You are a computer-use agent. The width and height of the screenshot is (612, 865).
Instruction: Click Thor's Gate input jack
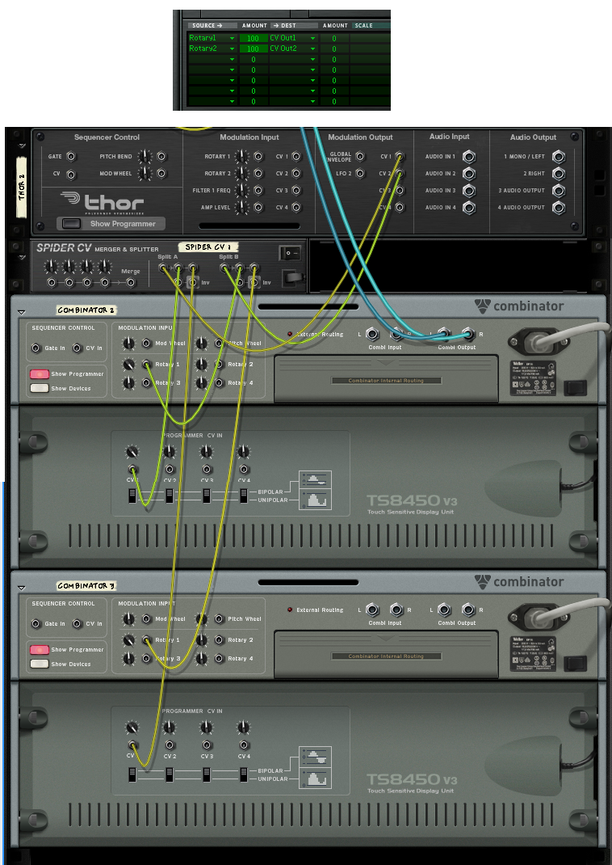(71, 157)
